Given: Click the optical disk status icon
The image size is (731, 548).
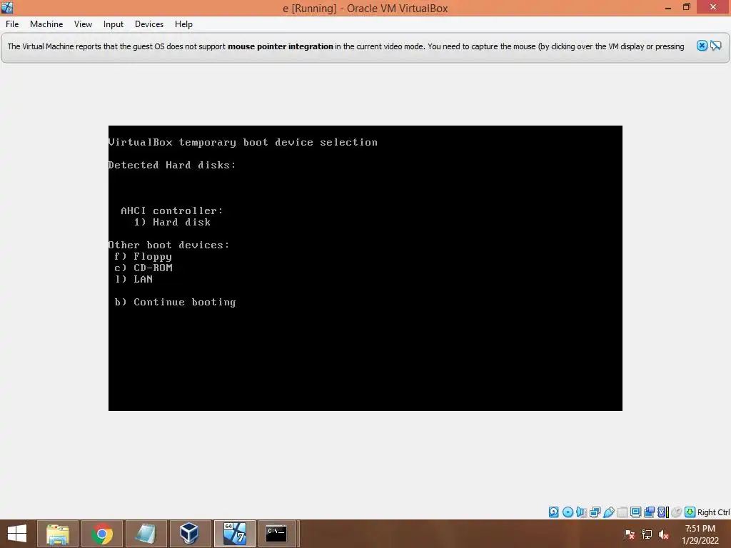Looking at the screenshot, I should coord(568,512).
